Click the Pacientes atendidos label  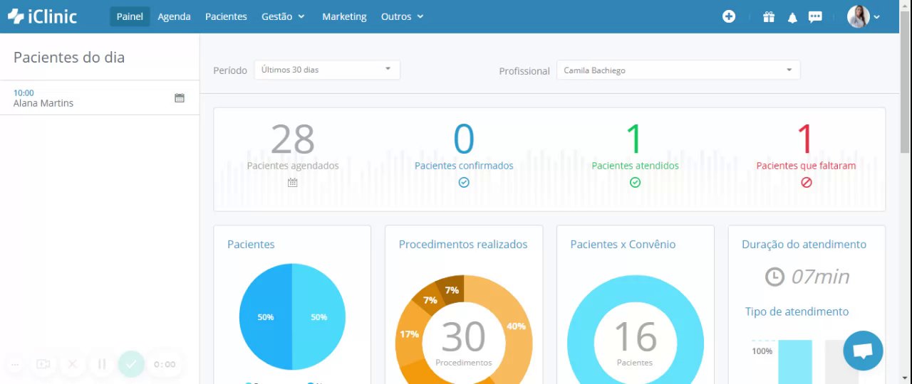(635, 166)
